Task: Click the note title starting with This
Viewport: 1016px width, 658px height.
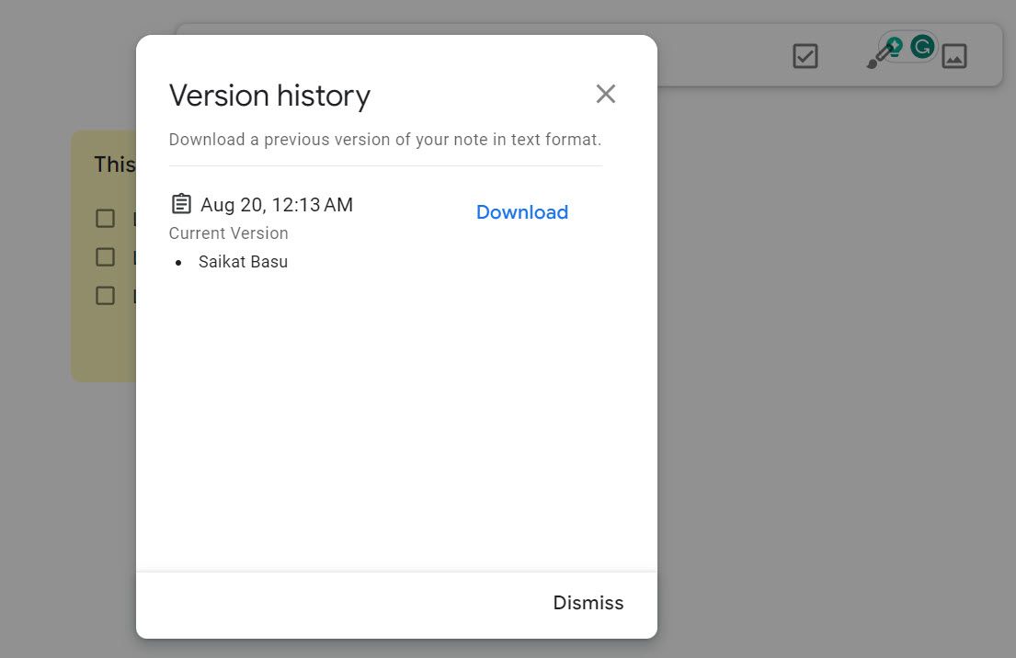Action: pos(116,164)
